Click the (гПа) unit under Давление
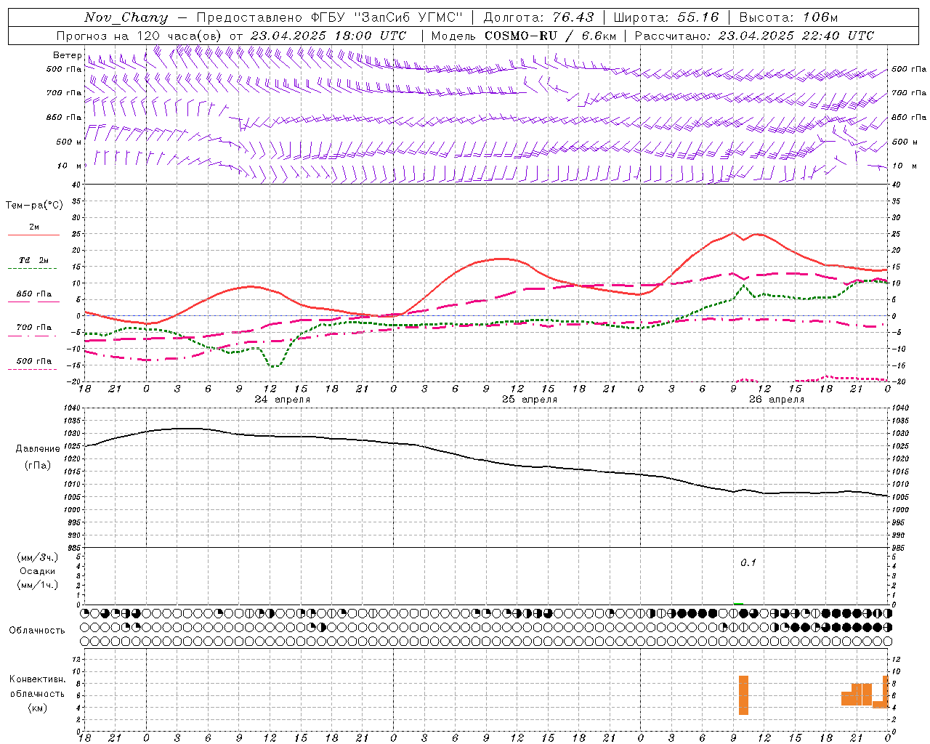The height and width of the screenshot is (744, 930). click(37, 466)
